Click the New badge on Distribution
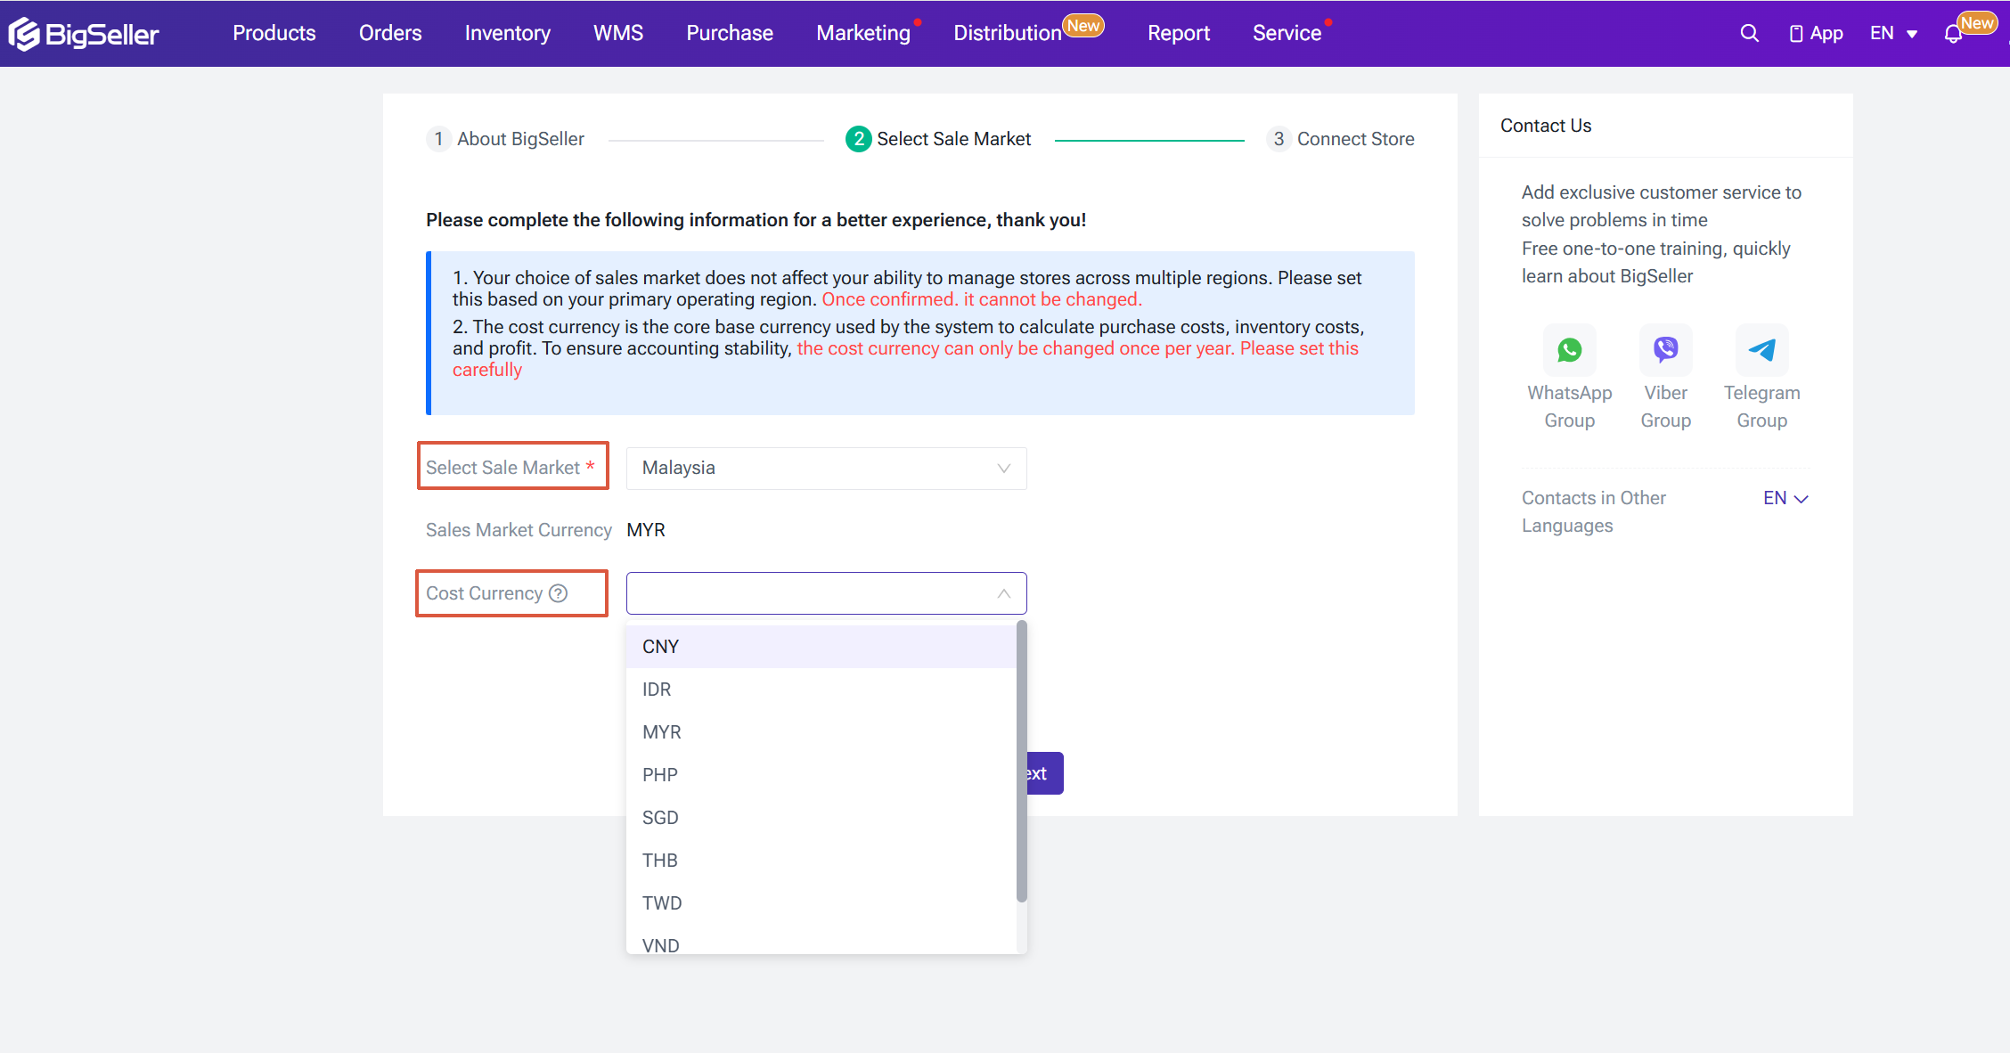The width and height of the screenshot is (2010, 1053). pos(1084,26)
